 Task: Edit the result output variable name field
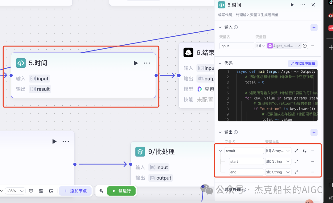(244, 151)
